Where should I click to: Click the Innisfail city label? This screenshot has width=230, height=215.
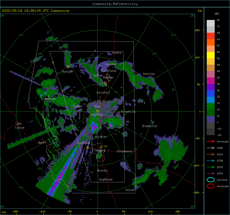[x=103, y=93]
